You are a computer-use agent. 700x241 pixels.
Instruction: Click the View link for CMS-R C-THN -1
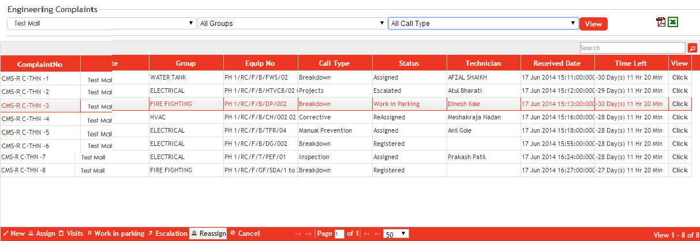[x=680, y=77]
